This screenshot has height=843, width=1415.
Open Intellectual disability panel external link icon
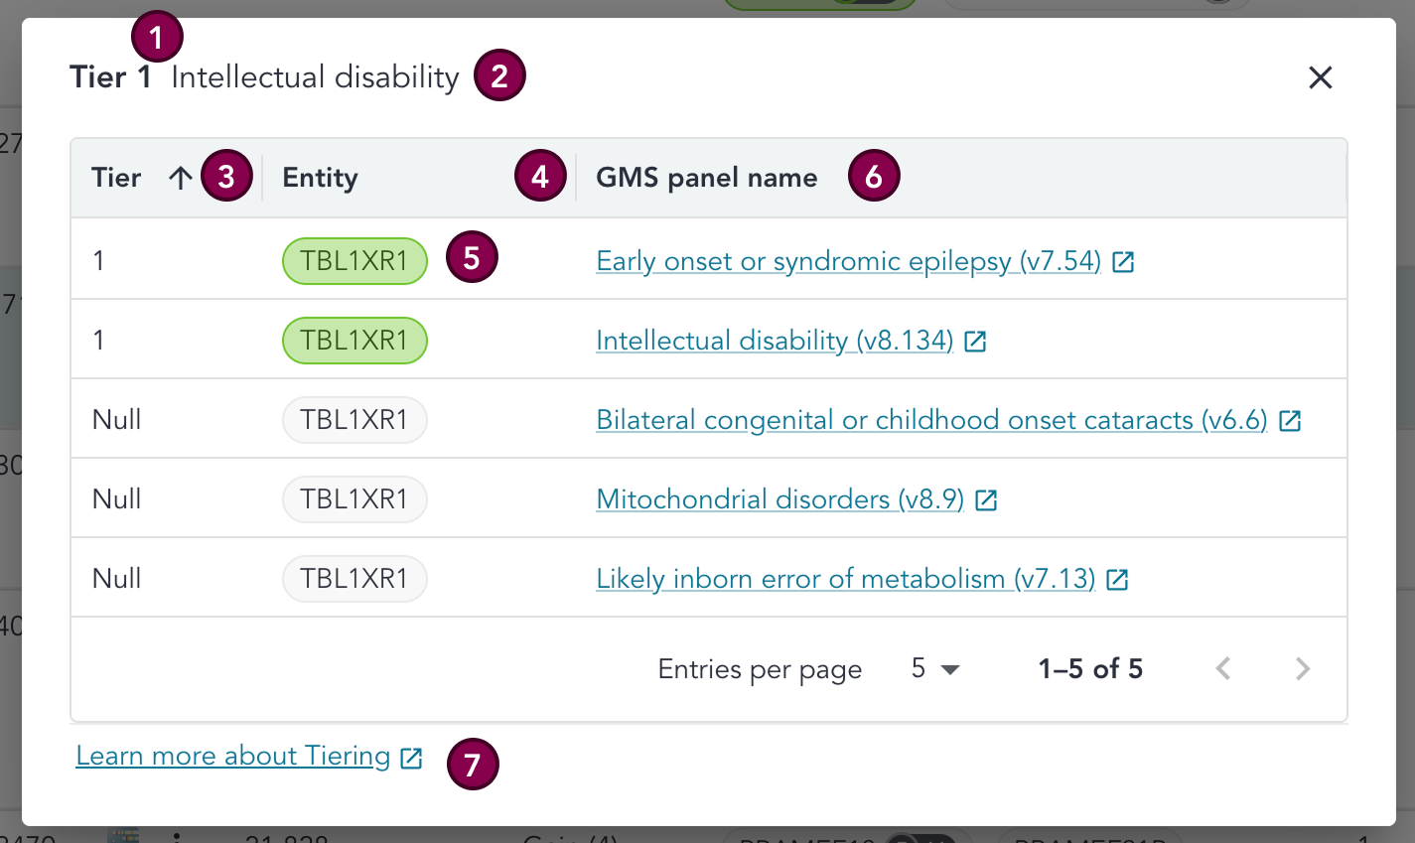click(975, 341)
